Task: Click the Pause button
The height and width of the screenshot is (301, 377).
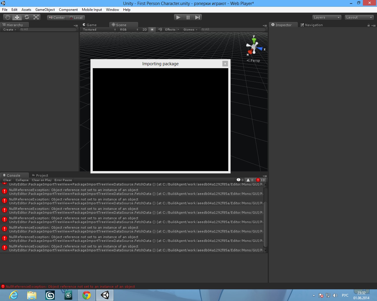Action: click(x=188, y=17)
